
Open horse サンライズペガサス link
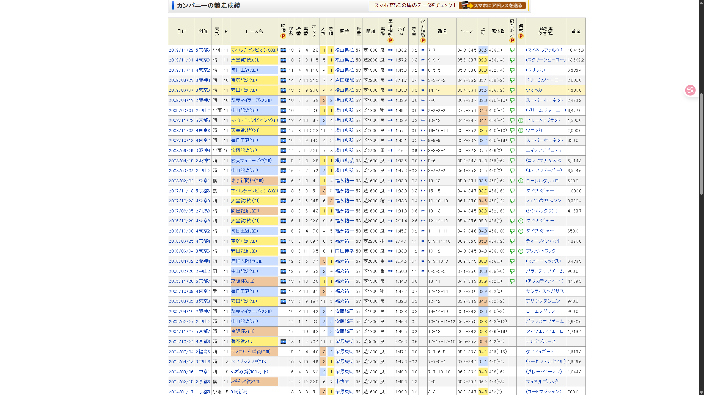tap(545, 291)
